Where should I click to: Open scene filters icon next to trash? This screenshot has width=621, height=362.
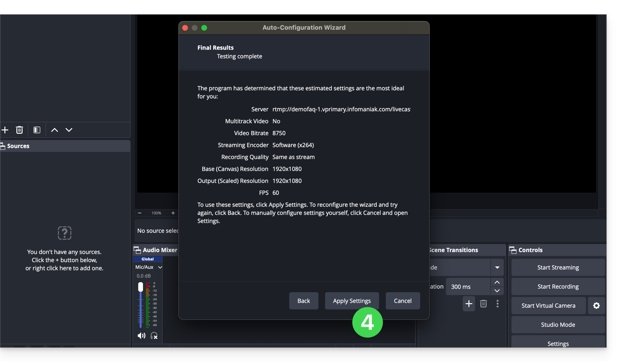point(37,130)
